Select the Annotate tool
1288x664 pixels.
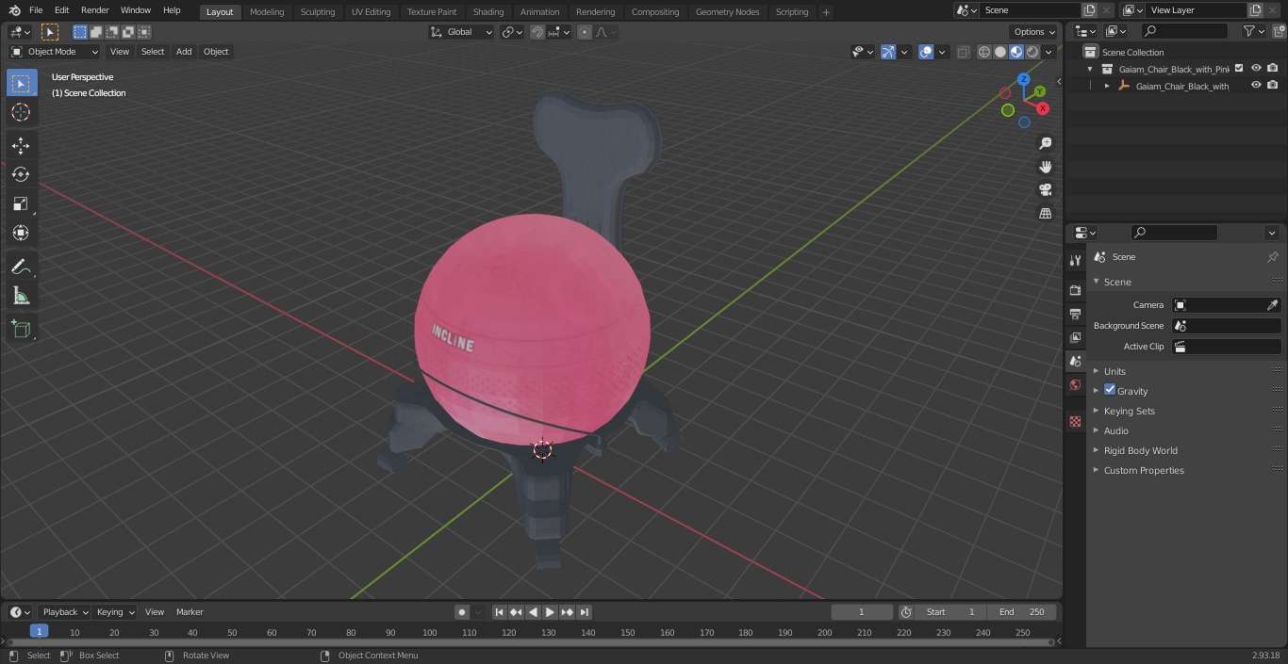[x=21, y=267]
